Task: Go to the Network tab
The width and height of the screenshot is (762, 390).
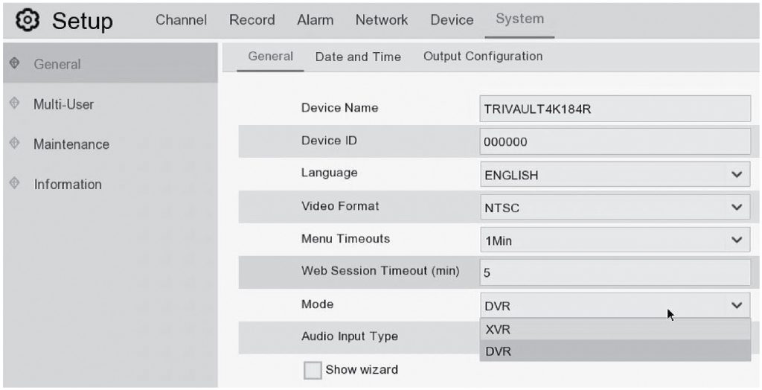Action: click(x=382, y=20)
